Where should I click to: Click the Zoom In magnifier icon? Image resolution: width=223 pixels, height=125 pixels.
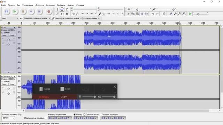[x=171, y=14]
